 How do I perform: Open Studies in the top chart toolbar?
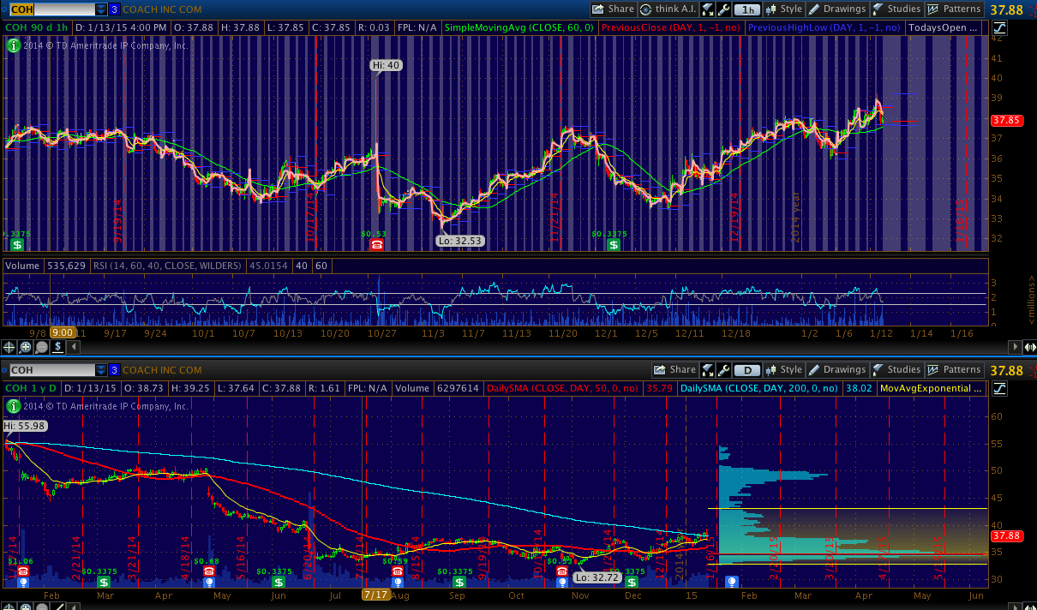[x=895, y=9]
